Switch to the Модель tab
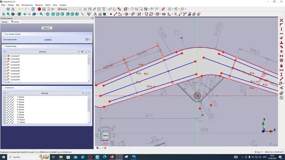 point(4,22)
